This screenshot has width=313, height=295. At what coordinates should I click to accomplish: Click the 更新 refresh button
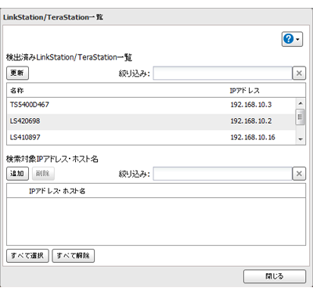coord(17,73)
